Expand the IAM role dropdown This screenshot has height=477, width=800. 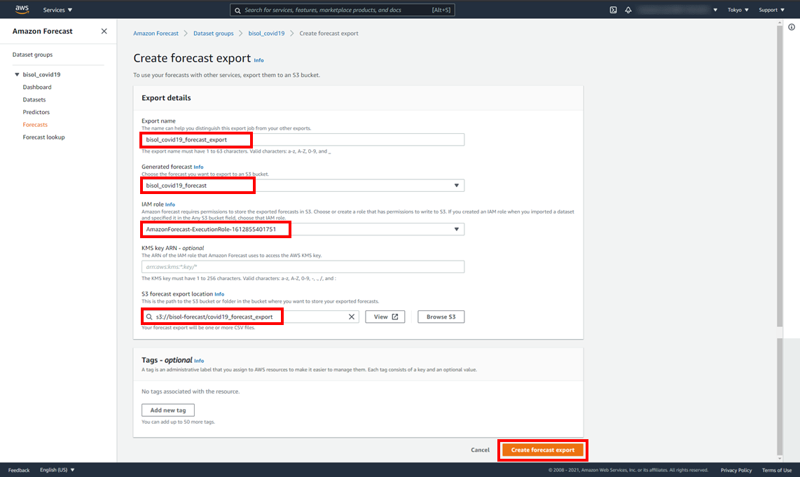coord(456,229)
